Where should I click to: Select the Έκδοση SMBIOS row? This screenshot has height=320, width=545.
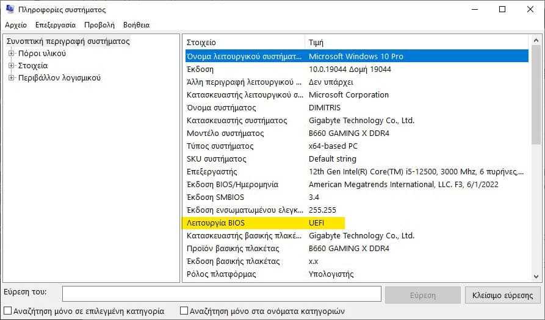click(x=356, y=197)
